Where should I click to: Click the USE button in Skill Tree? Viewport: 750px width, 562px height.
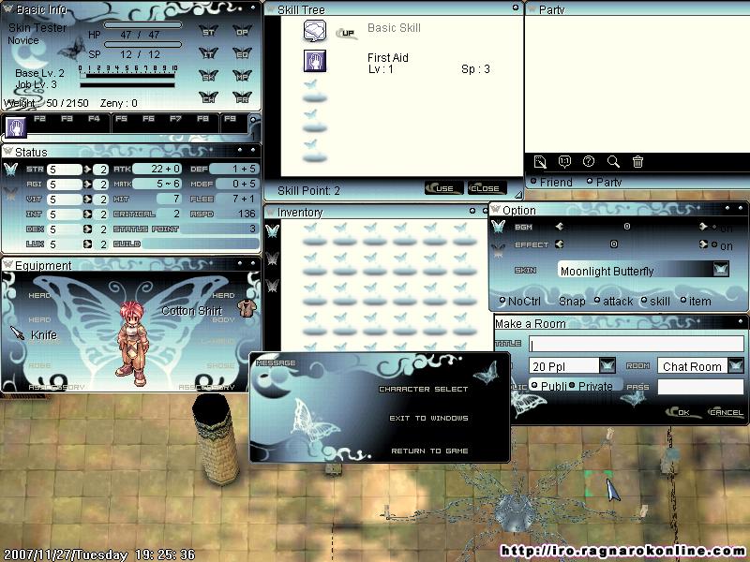coord(443,188)
